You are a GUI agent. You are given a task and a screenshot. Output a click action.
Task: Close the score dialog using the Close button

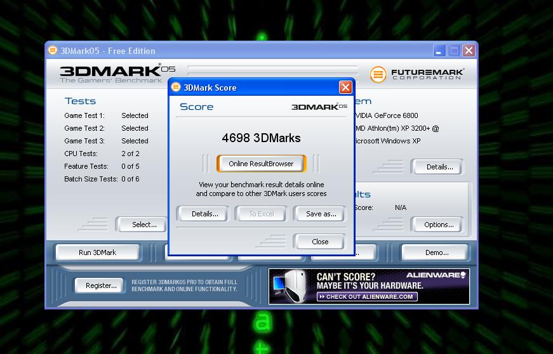[x=320, y=242]
